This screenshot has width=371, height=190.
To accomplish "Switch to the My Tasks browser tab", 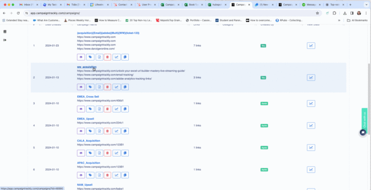I will coord(52,4).
